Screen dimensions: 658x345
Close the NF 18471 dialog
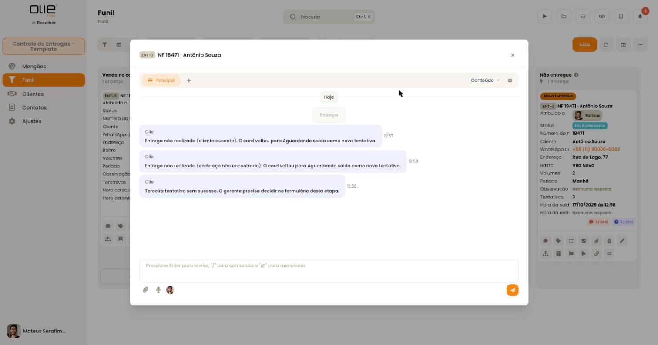coord(513,55)
